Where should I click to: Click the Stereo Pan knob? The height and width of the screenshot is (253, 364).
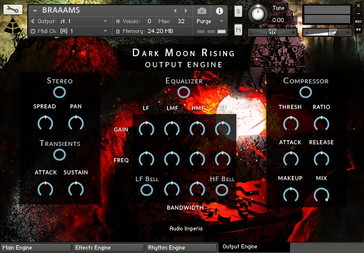[76, 123]
